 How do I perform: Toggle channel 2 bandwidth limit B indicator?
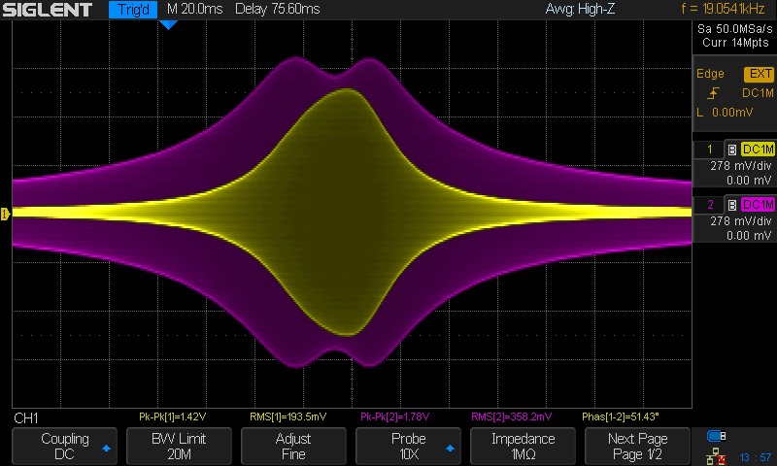coord(731,205)
